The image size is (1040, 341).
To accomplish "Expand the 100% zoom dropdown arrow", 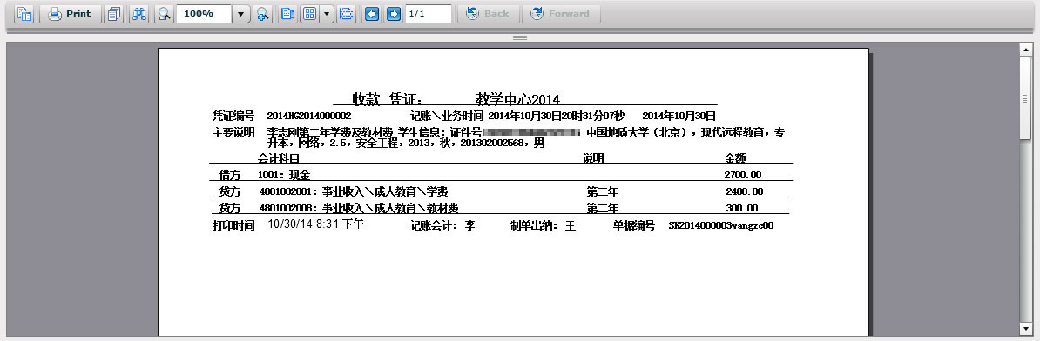I will click(x=240, y=14).
